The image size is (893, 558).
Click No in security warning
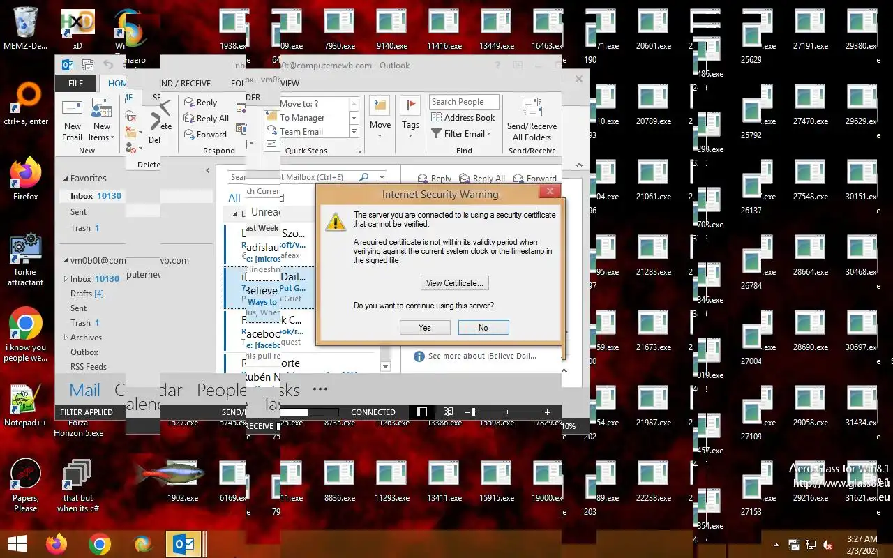483,328
